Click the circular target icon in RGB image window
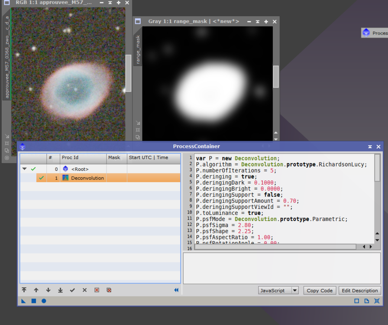Viewport: 388px width, 325px height. click(7, 158)
